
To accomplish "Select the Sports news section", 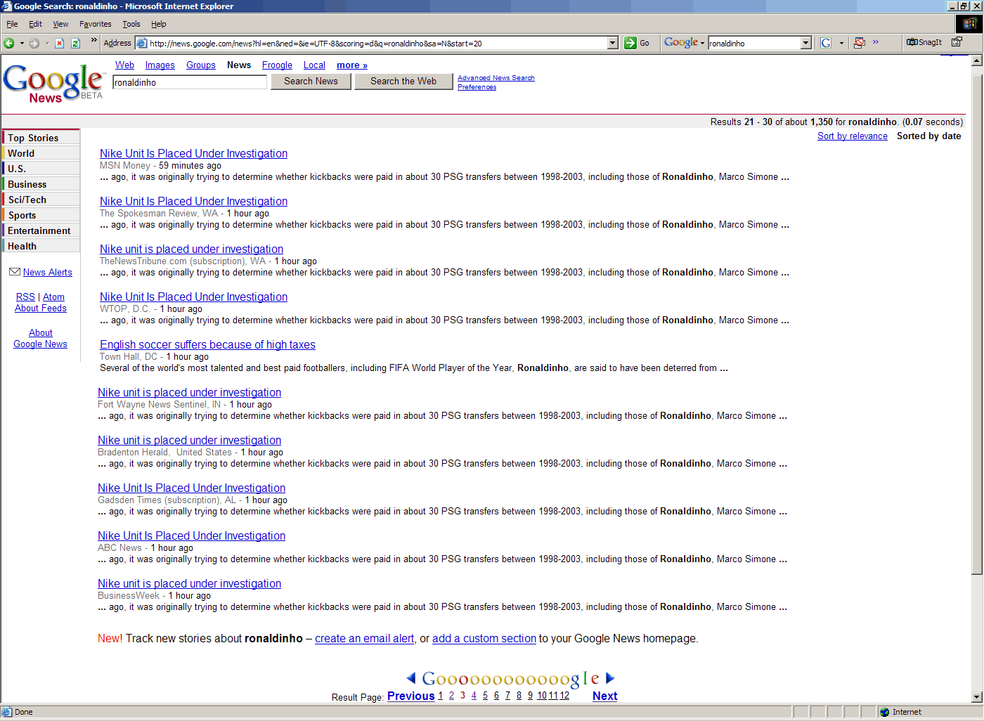I will click(41, 215).
